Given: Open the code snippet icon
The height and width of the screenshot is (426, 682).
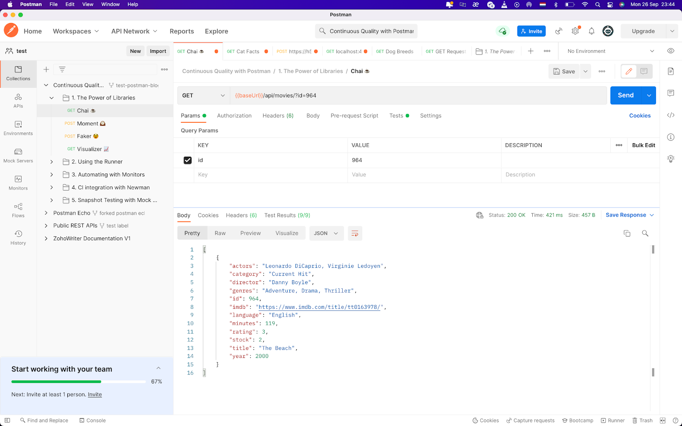Looking at the screenshot, I should (x=671, y=115).
